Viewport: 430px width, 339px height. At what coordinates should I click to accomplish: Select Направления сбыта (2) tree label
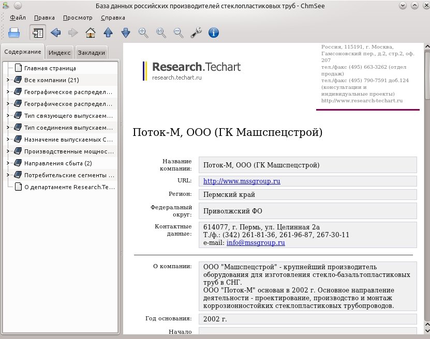[x=58, y=163]
